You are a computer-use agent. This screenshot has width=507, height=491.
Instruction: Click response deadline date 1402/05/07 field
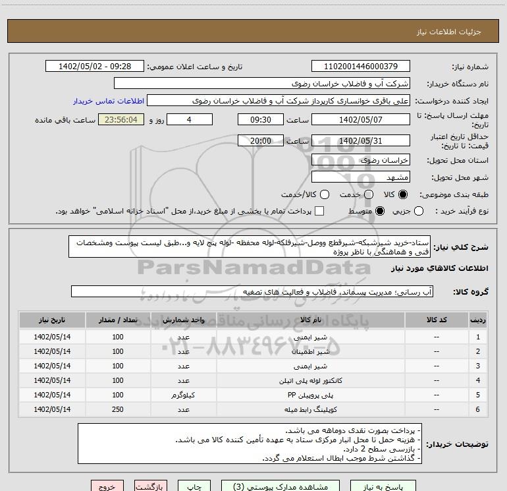point(361,119)
